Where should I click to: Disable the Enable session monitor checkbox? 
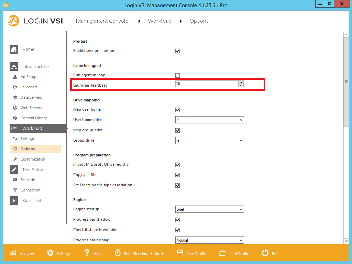(x=178, y=51)
